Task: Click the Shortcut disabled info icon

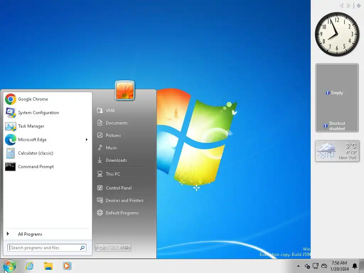Action: coord(326,126)
